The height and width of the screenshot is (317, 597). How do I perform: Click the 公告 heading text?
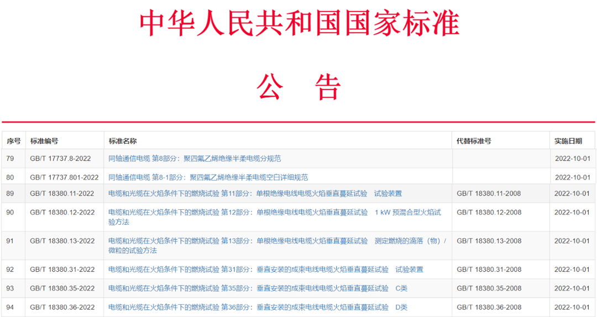point(298,87)
